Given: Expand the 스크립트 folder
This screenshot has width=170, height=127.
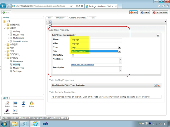Looking at the screenshot, I should click(5, 45).
